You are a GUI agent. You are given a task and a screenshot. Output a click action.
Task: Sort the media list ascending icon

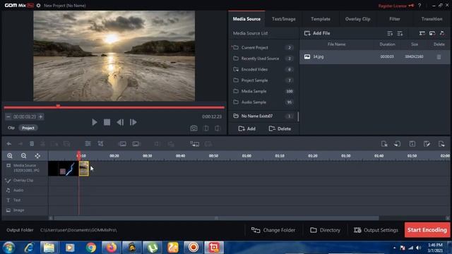click(390, 33)
